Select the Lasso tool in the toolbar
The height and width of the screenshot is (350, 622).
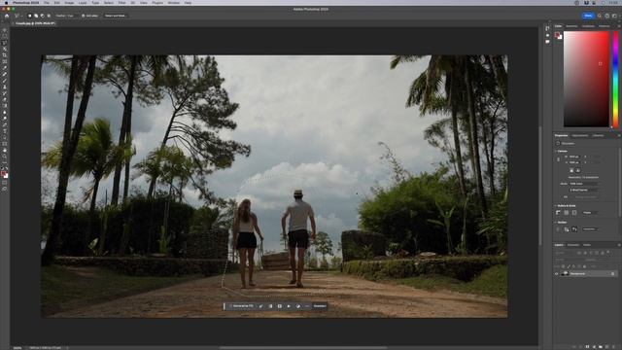(5, 43)
